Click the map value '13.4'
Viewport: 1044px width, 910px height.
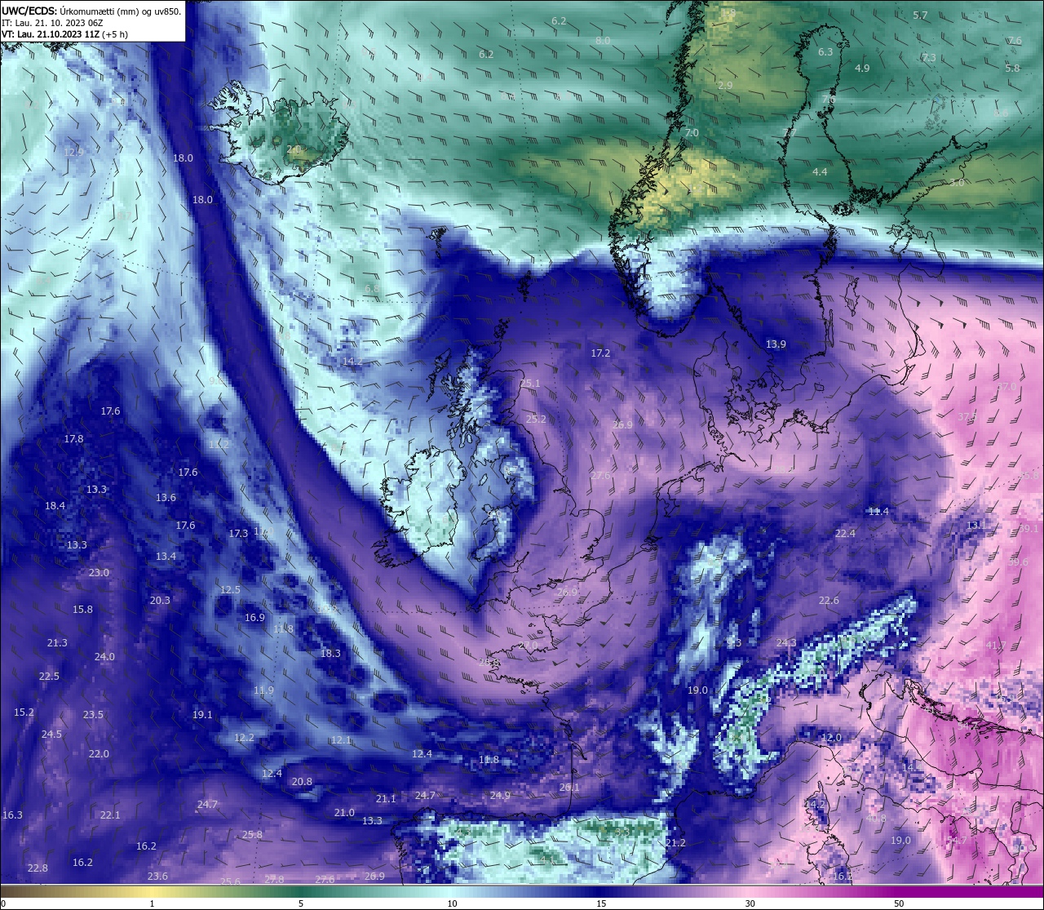point(166,557)
